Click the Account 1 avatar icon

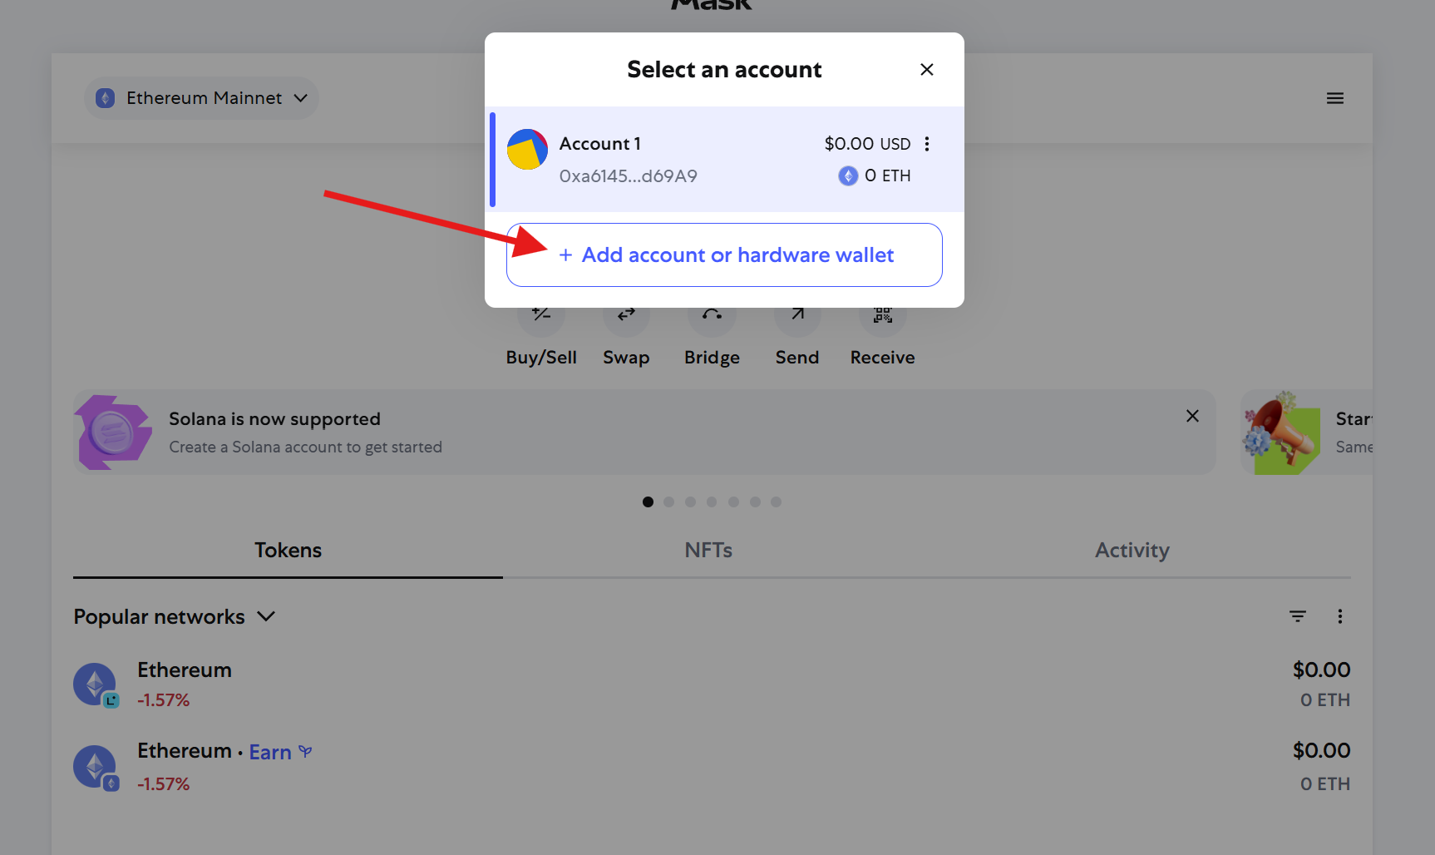pyautogui.click(x=527, y=150)
